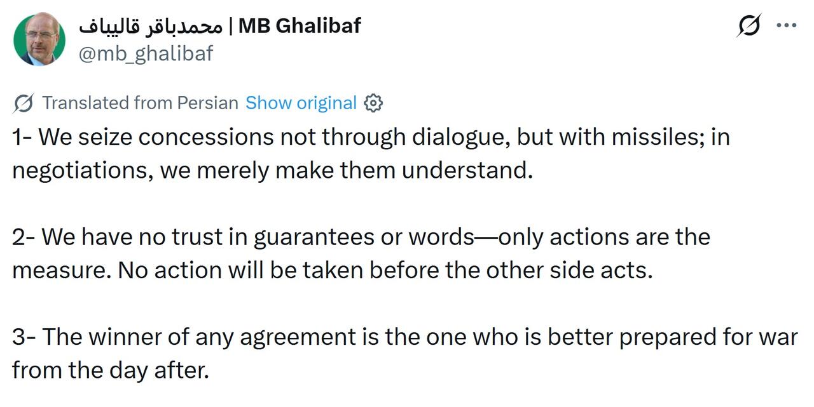Open translation settings gear icon

373,103
